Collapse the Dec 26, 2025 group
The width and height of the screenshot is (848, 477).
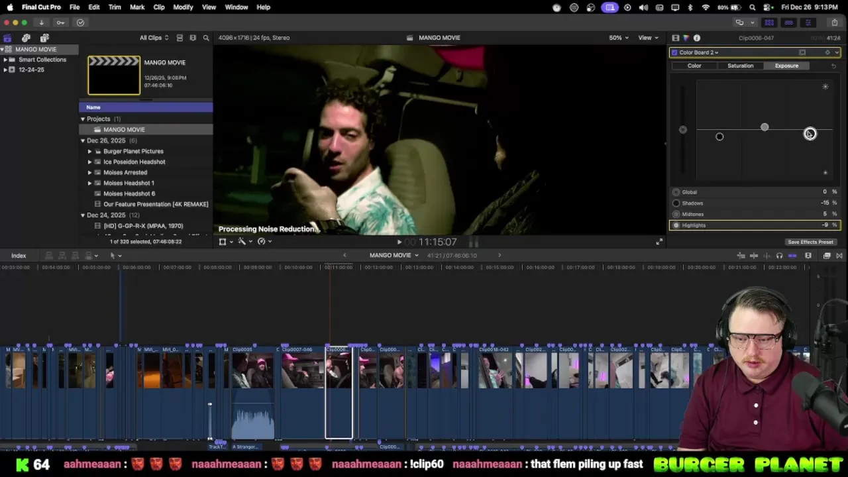[x=83, y=140]
